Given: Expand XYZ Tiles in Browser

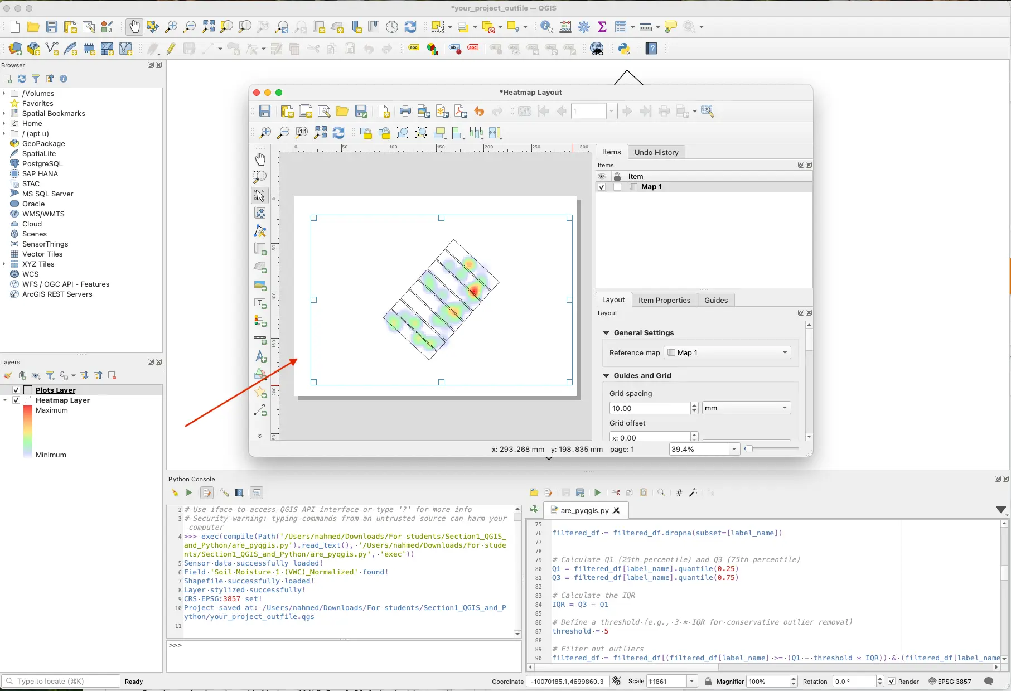Looking at the screenshot, I should (4, 264).
